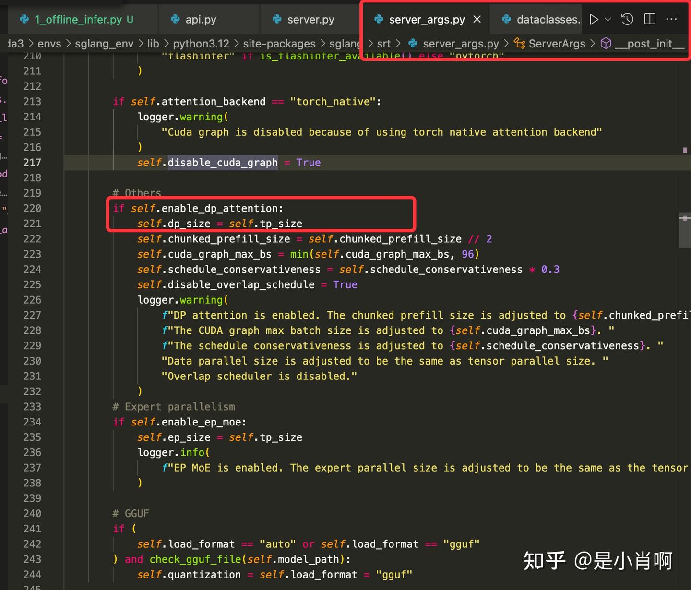Run server_args.py using the play icon
The height and width of the screenshot is (590, 691).
[x=594, y=19]
